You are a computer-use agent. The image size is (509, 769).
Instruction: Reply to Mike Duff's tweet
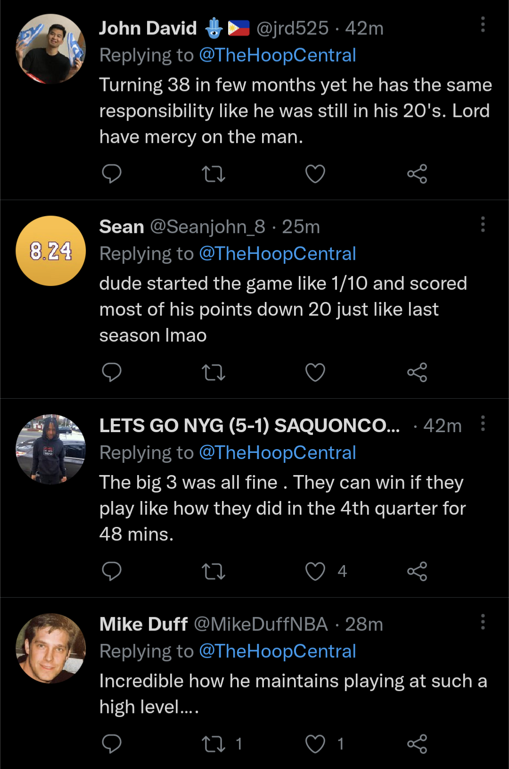112,744
